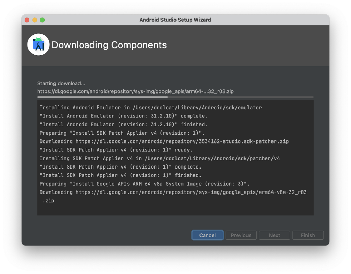Click the Android Studio Setup Wizard title
Viewport: 351px width, 274px height.
tap(175, 20)
